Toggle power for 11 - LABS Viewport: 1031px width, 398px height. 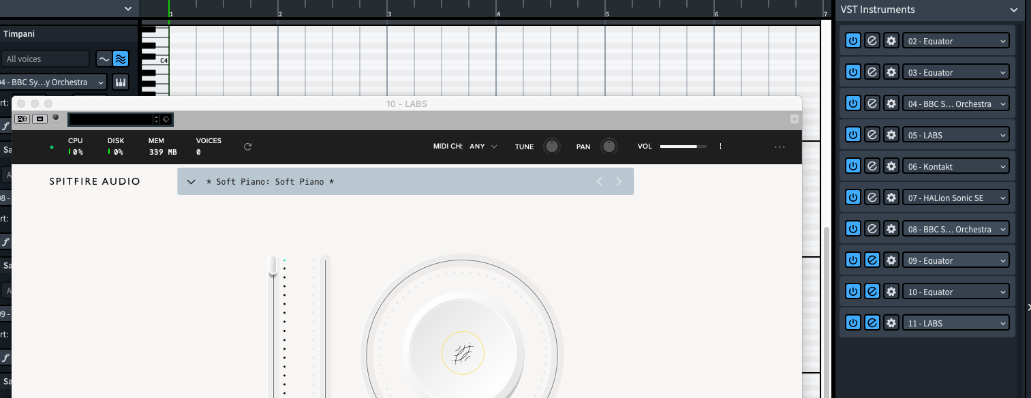click(x=852, y=323)
